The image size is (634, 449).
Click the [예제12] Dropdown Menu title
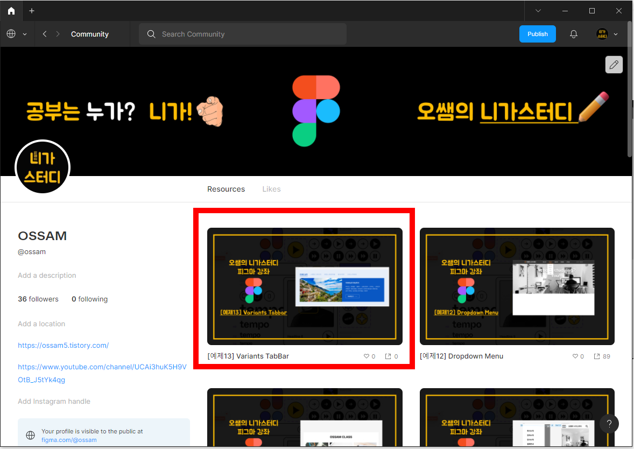point(461,356)
